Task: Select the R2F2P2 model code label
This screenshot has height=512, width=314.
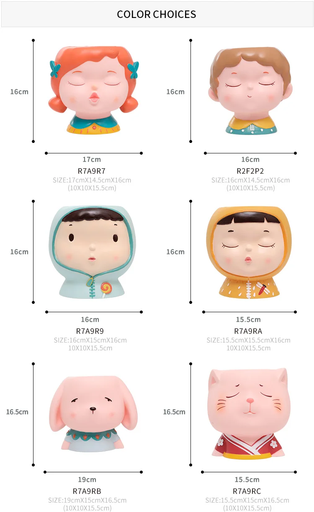Action: [x=250, y=171]
